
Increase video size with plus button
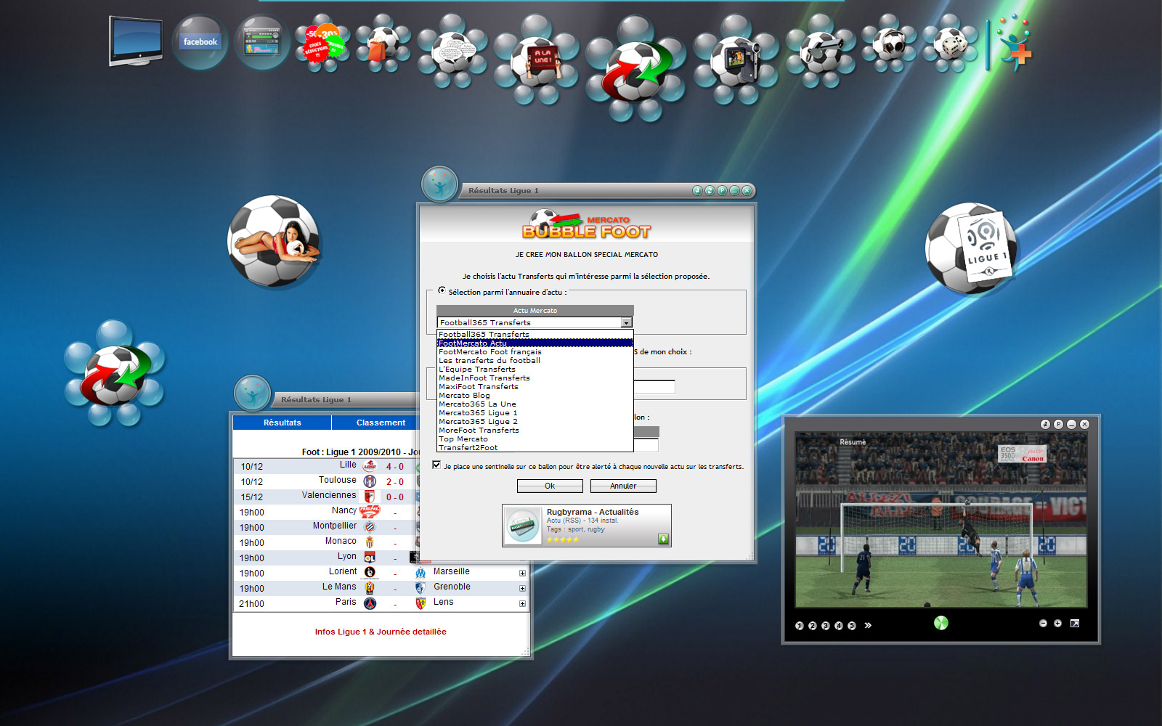(x=1057, y=623)
